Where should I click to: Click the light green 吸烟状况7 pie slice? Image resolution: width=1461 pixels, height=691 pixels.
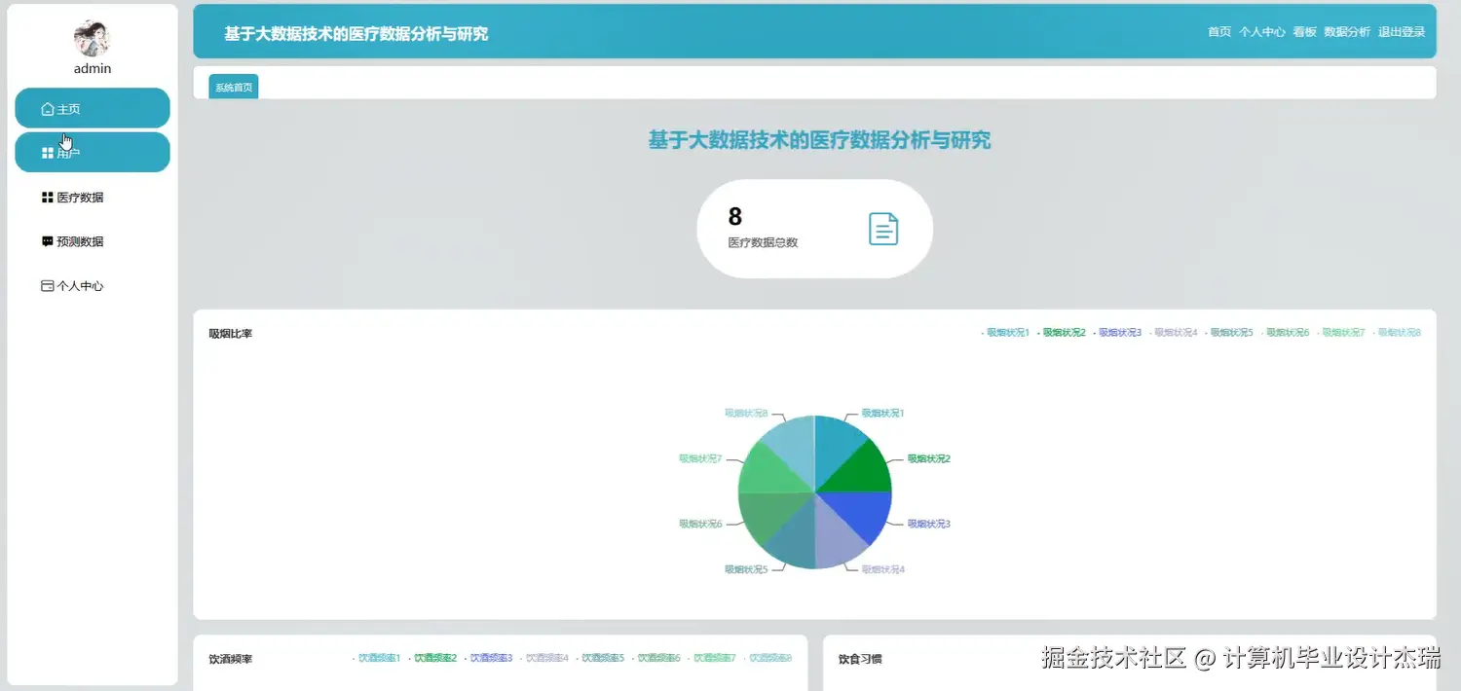pyautogui.click(x=768, y=471)
